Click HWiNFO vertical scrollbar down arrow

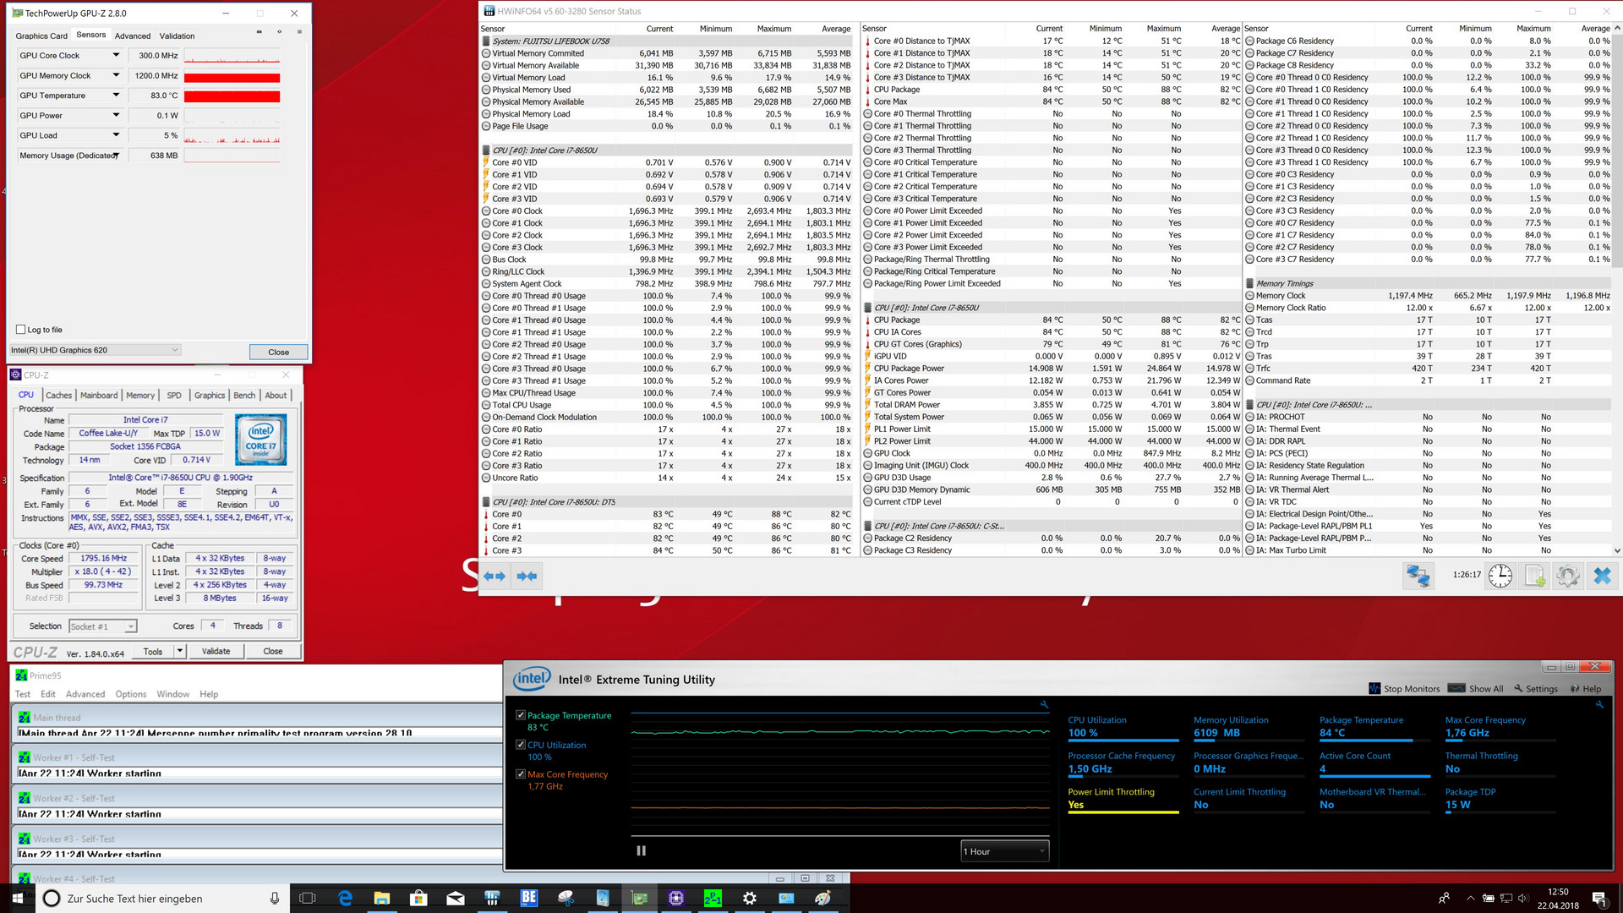click(x=1617, y=550)
